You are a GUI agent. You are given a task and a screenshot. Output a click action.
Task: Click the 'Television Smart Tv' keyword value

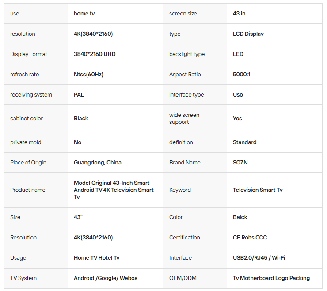258,190
